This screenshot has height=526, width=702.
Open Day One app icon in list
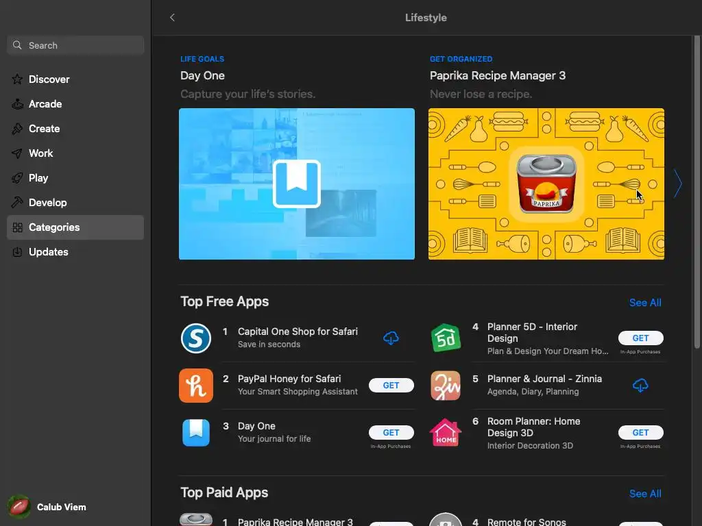[196, 433]
